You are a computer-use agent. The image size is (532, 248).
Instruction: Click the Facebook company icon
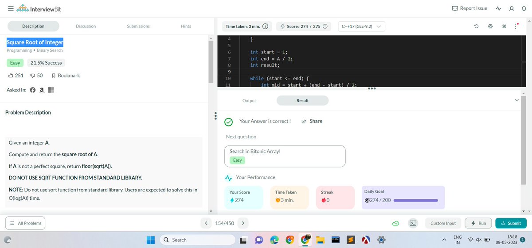pos(33,90)
